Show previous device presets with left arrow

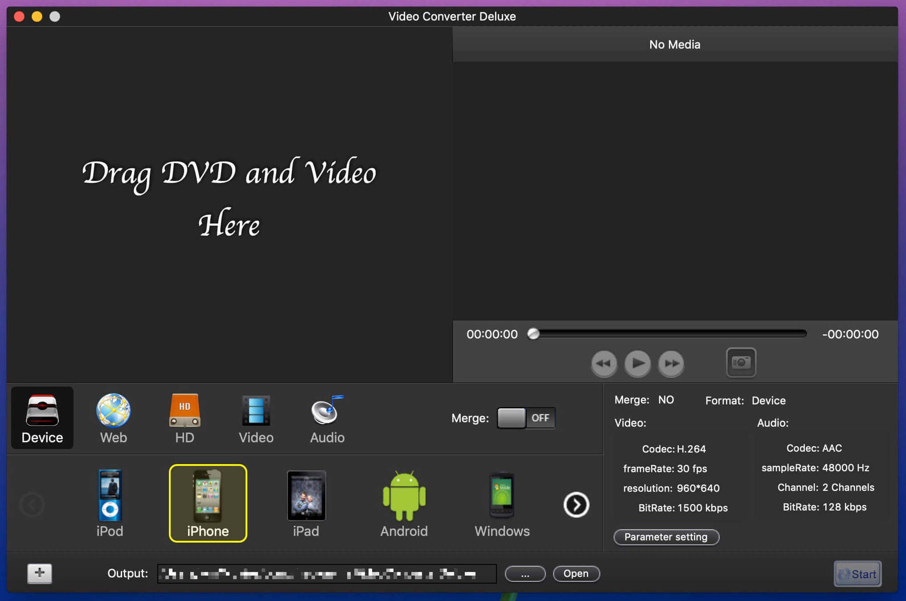click(x=32, y=505)
